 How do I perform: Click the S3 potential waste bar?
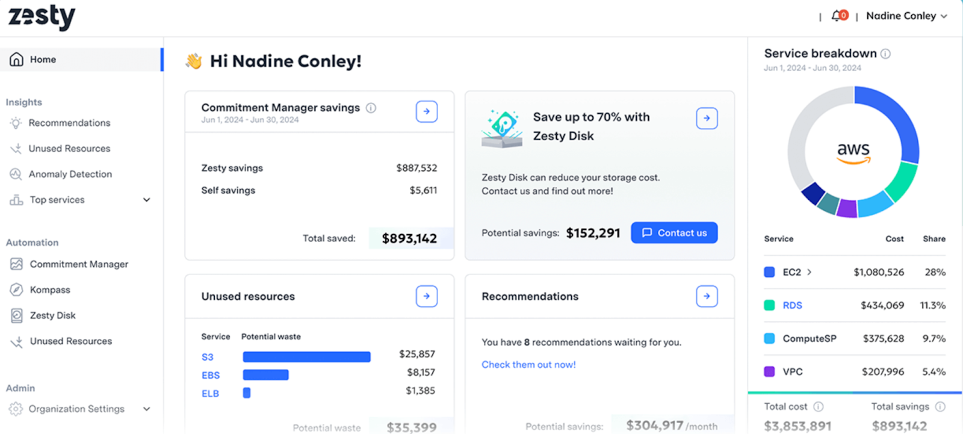(306, 357)
